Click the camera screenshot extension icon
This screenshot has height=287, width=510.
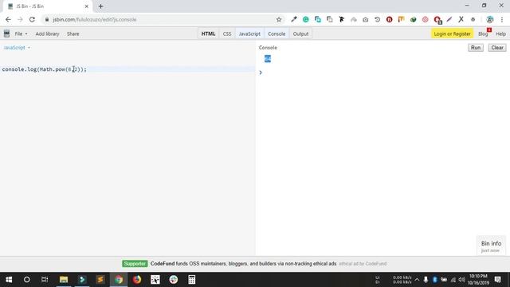tap(366, 19)
